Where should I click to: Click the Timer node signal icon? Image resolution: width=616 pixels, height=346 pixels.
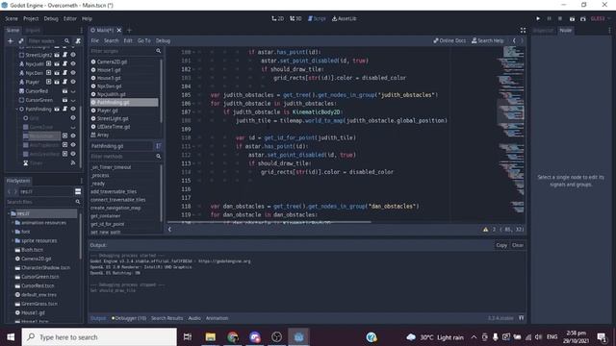73,162
